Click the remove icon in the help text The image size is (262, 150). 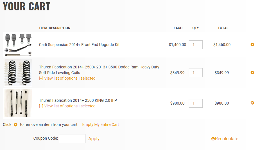point(16,125)
